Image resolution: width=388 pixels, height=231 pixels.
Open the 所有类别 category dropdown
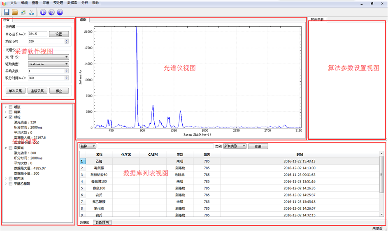coord(235,146)
